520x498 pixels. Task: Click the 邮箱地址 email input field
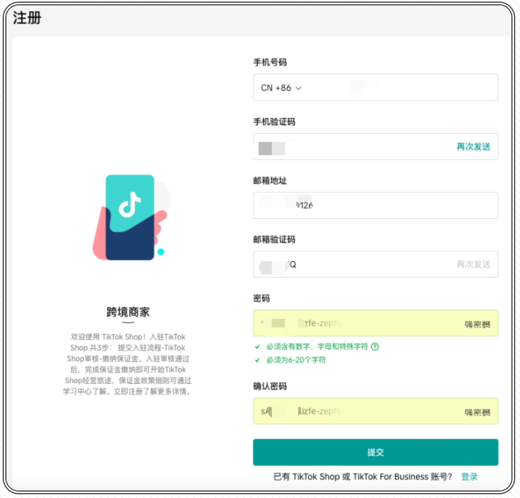(375, 205)
